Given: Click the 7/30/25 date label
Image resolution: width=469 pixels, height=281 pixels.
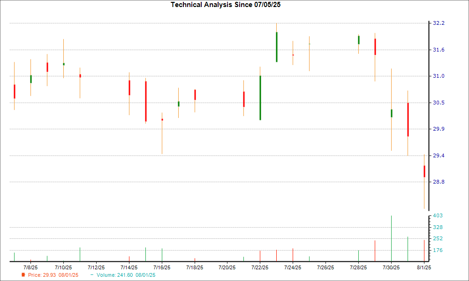Looking at the screenshot, I should pyautogui.click(x=391, y=267).
